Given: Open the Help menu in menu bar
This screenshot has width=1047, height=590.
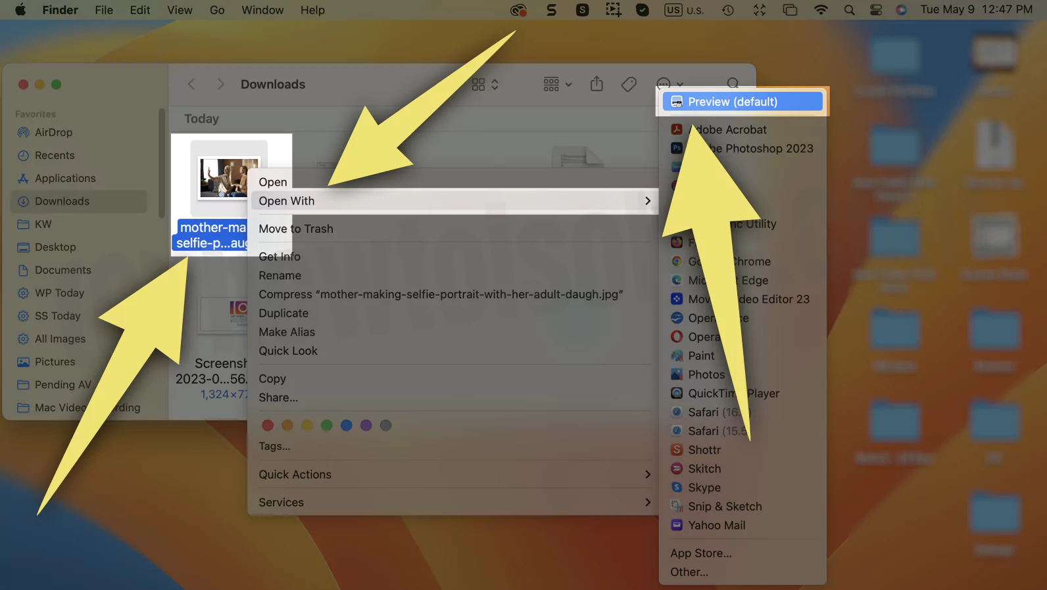Looking at the screenshot, I should (312, 10).
